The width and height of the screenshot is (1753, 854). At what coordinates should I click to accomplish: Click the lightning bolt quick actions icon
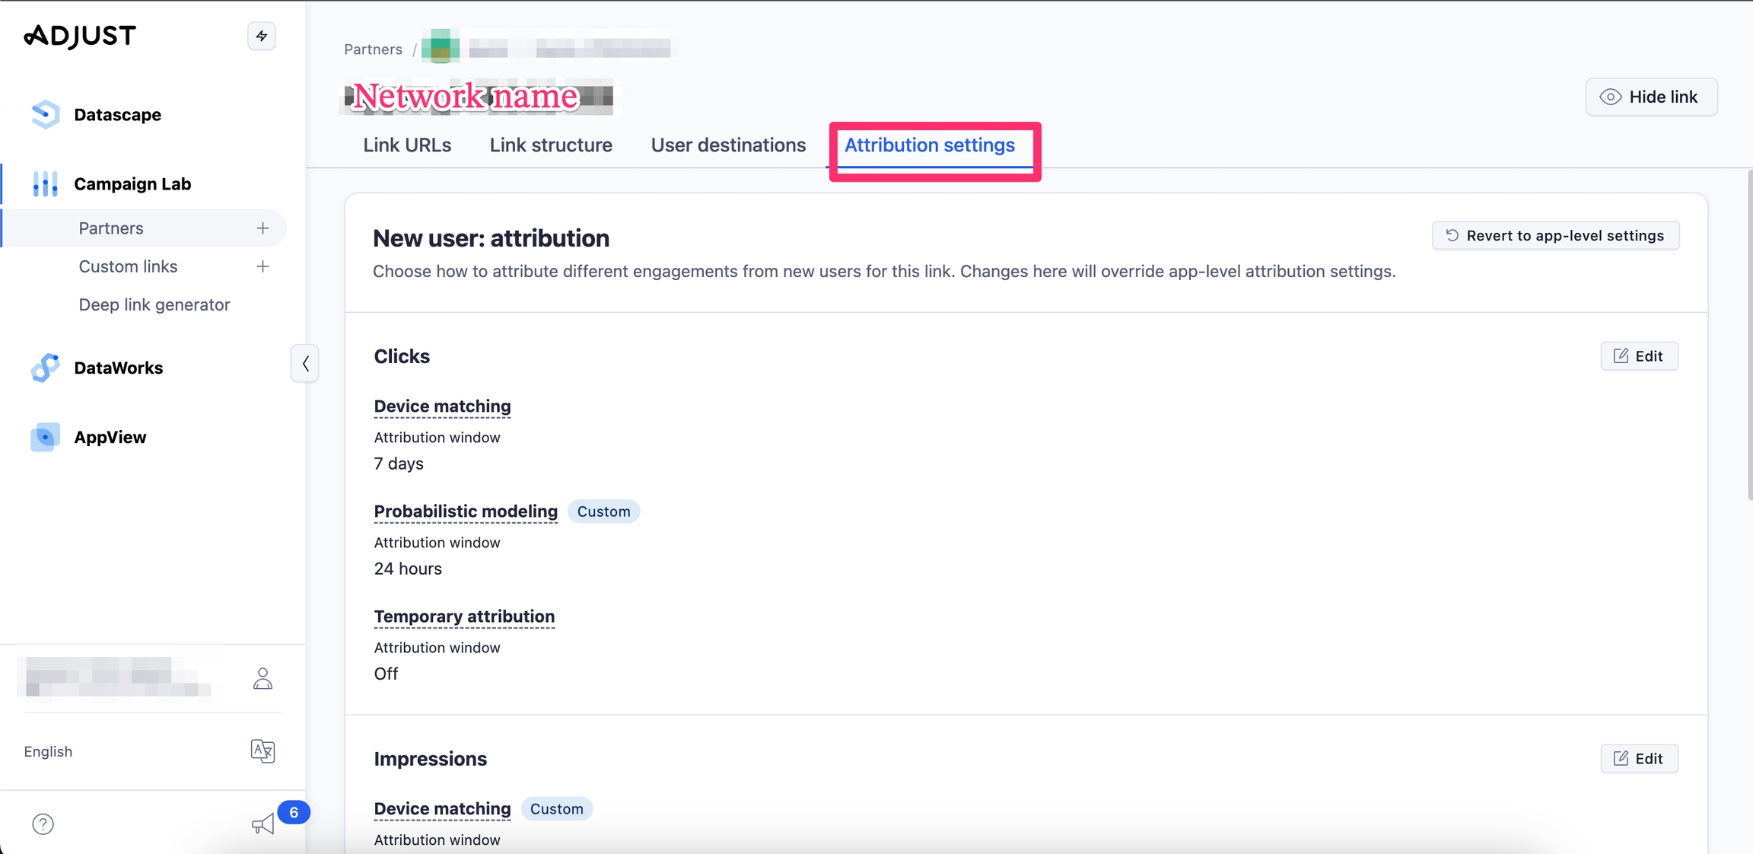tap(261, 36)
